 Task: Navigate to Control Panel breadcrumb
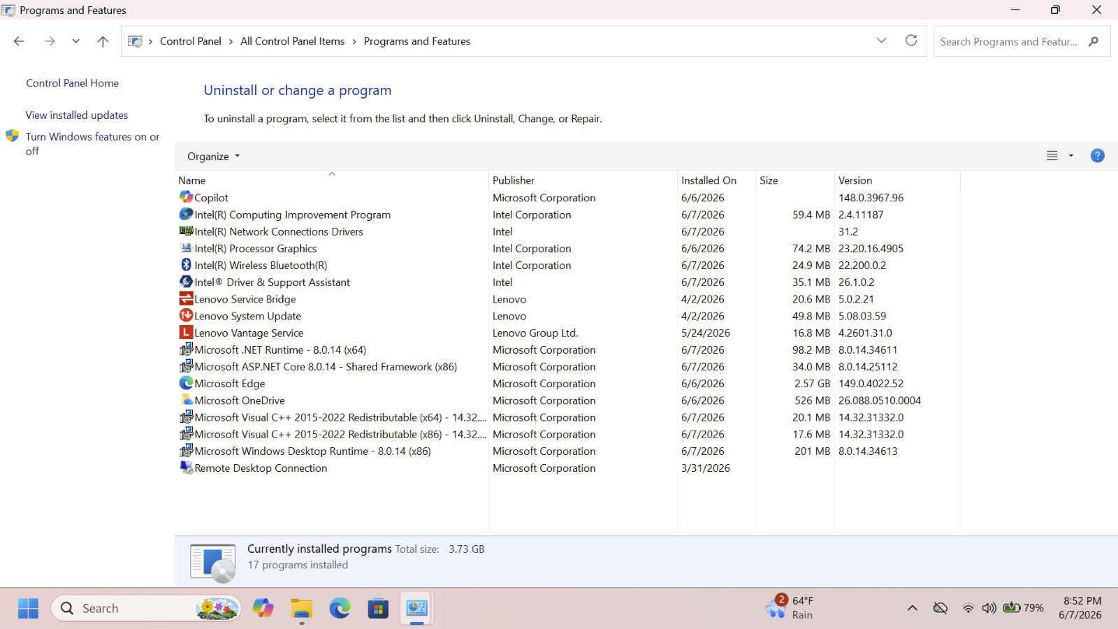190,41
